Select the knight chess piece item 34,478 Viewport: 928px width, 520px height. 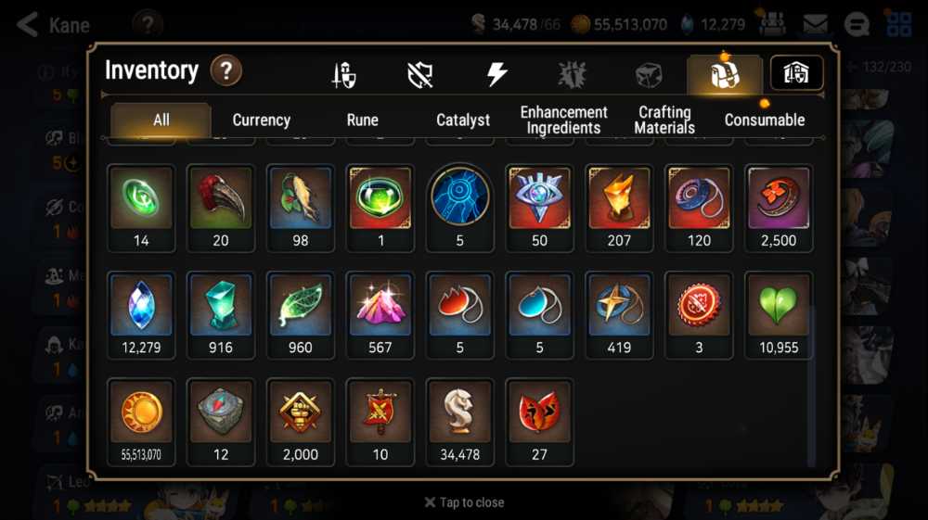click(x=460, y=422)
